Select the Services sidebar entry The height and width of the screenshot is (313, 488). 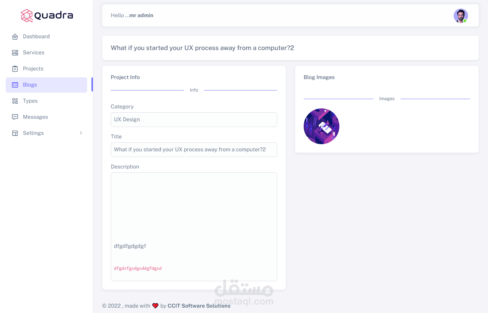[34, 53]
